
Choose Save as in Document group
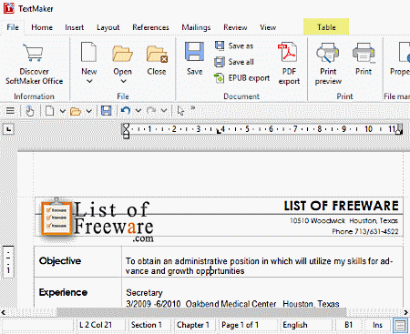click(x=234, y=46)
